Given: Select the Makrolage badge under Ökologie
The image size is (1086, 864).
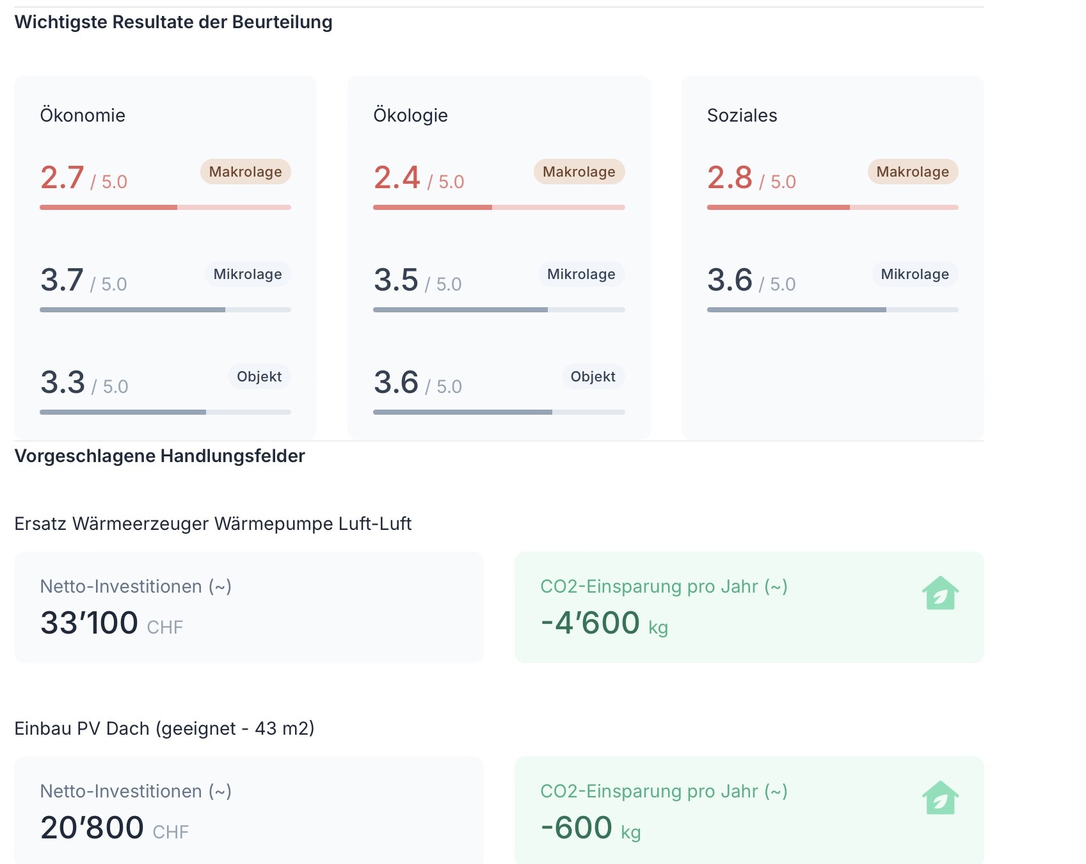Looking at the screenshot, I should click(579, 172).
